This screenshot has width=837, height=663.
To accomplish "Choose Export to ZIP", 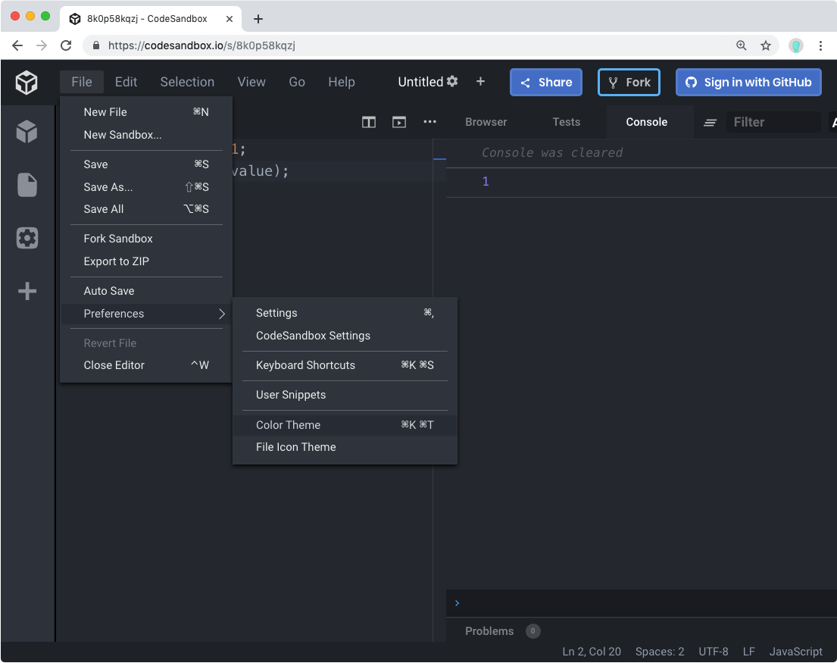I will [146, 261].
